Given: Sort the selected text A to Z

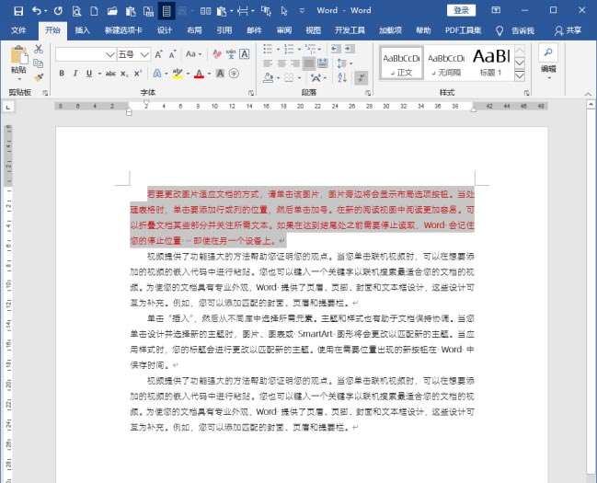Looking at the screenshot, I should click(342, 77).
